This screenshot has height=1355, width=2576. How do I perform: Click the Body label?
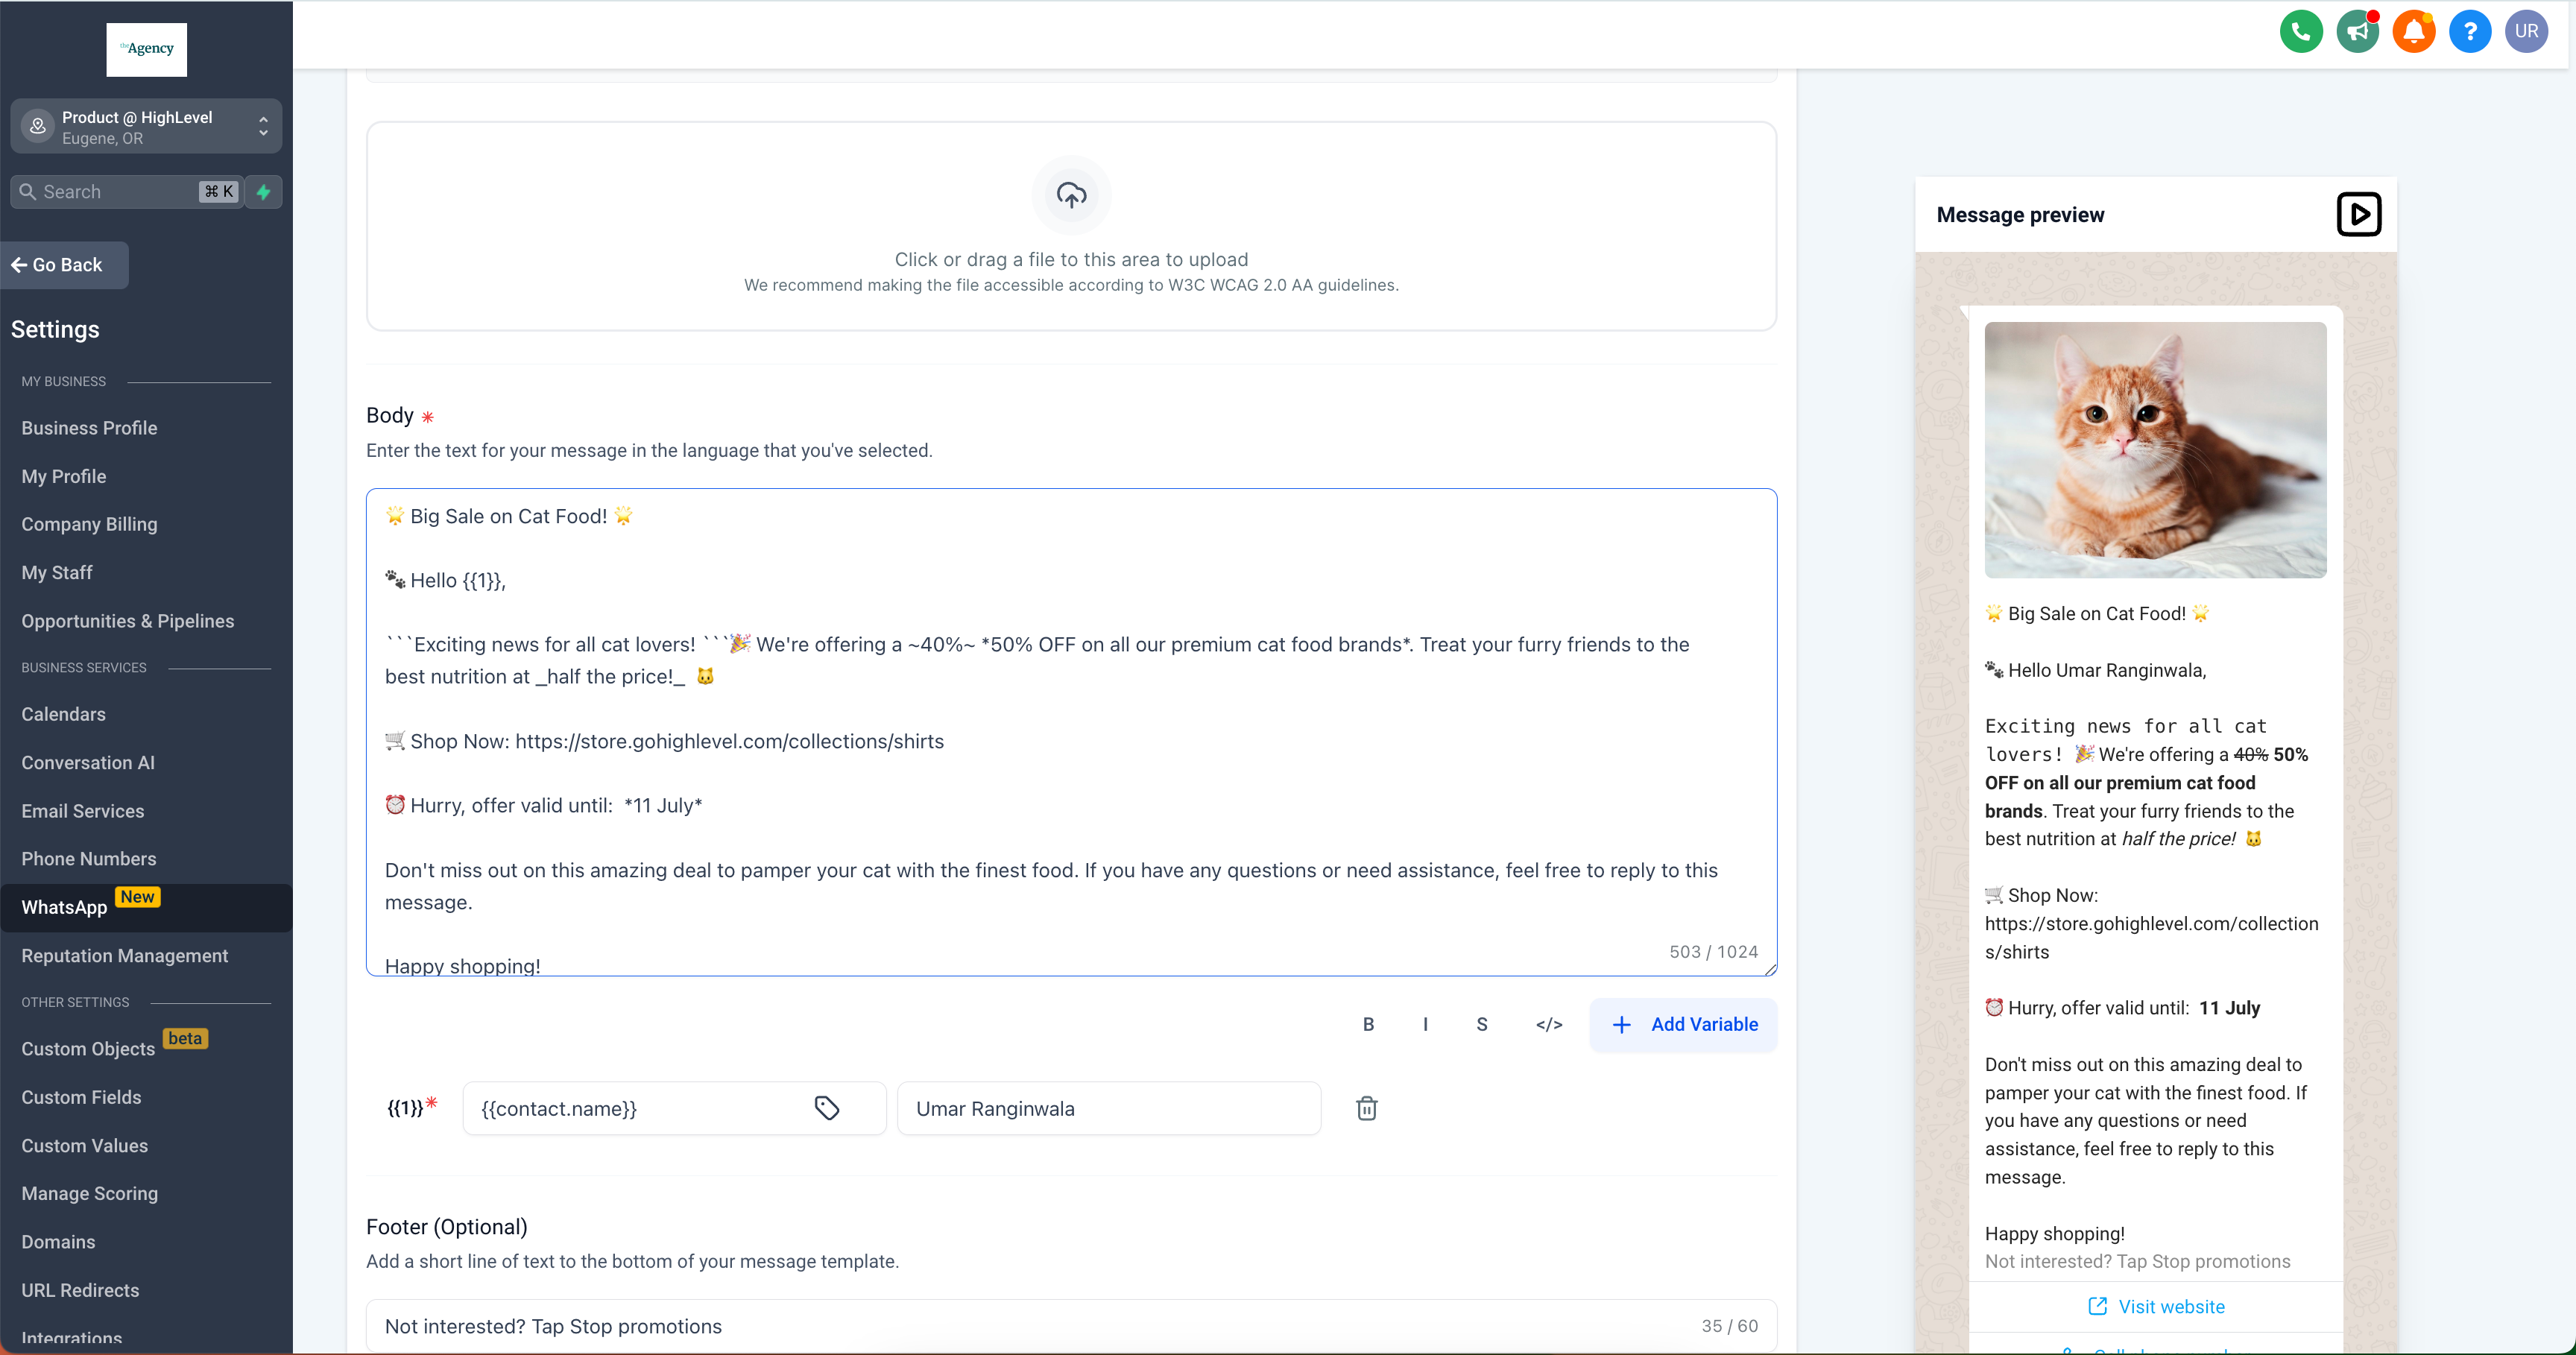(389, 415)
